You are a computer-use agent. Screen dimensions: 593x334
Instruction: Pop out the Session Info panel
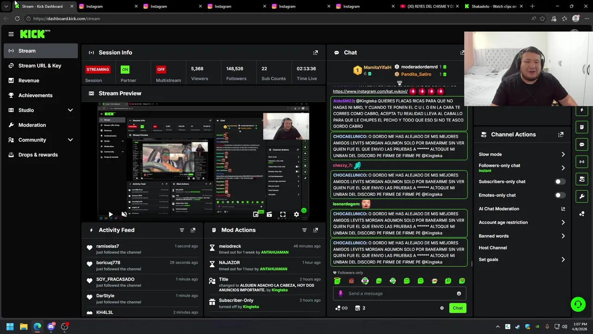pos(315,52)
